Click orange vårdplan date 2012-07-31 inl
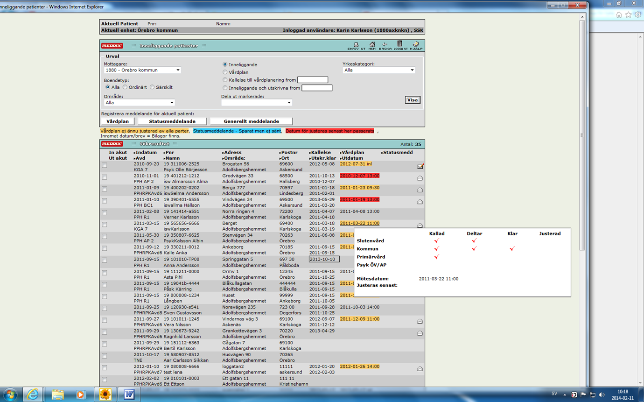This screenshot has width=644, height=402. tap(356, 164)
